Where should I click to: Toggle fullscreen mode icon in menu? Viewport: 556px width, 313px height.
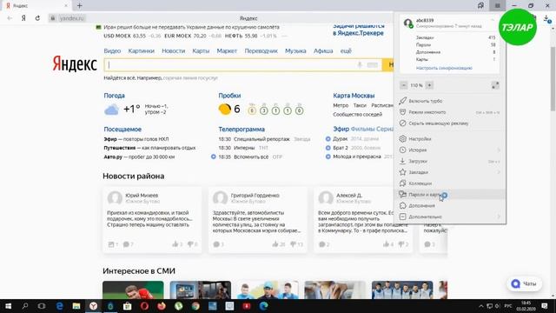click(495, 85)
